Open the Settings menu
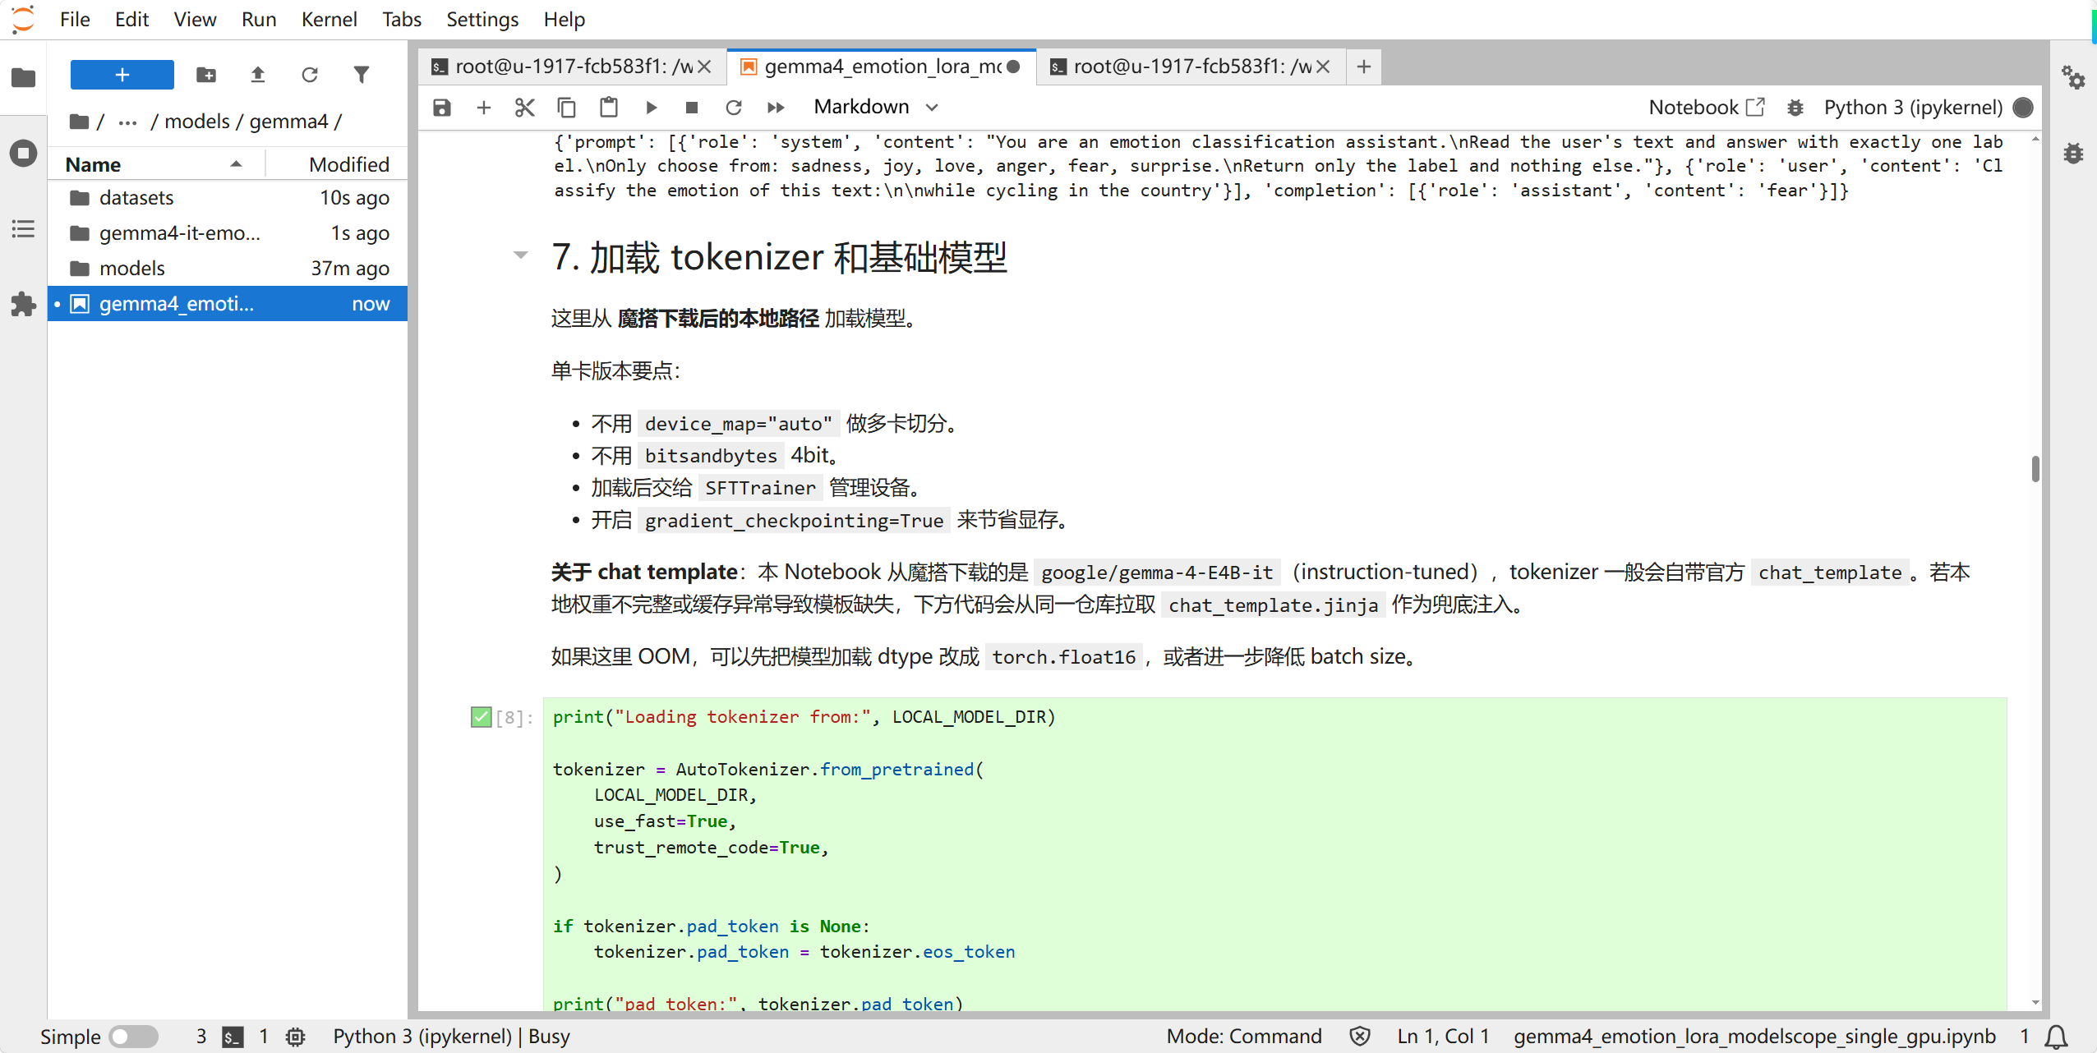 pyautogui.click(x=482, y=19)
